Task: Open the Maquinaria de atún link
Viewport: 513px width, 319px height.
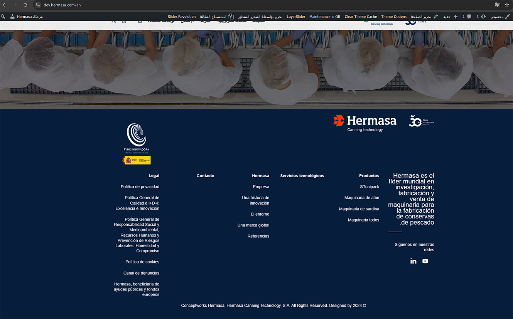Action: click(362, 198)
